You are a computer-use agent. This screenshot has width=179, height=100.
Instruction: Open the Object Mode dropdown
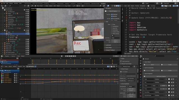pyautogui.click(x=39, y=6)
